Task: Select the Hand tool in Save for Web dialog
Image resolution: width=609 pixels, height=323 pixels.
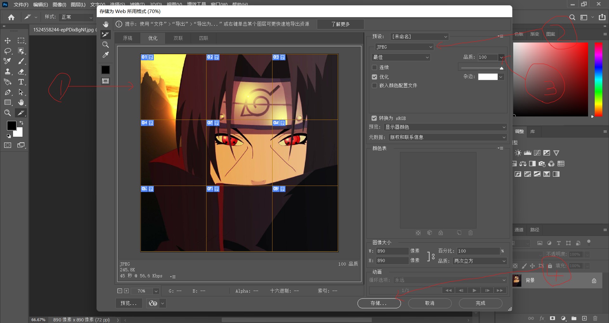Action: [x=106, y=24]
